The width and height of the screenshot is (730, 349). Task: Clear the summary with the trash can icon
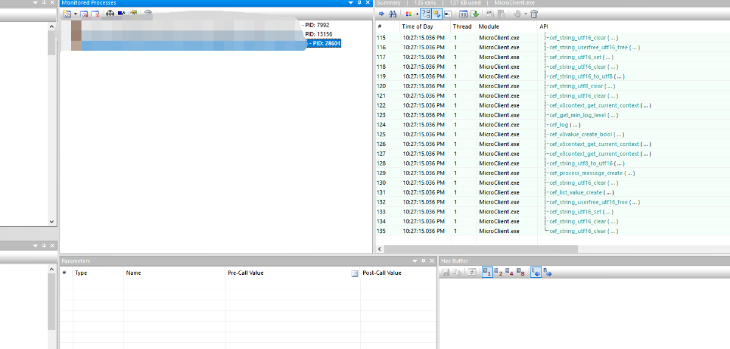tap(534, 13)
